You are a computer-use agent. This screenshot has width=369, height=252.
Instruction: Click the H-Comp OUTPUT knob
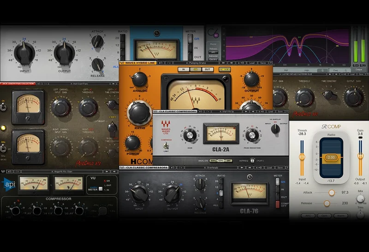pos(251,79)
